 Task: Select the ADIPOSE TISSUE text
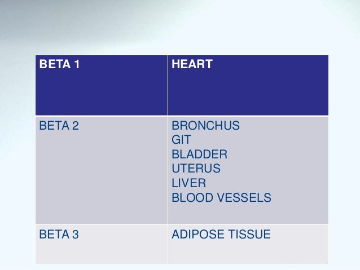[221, 234]
